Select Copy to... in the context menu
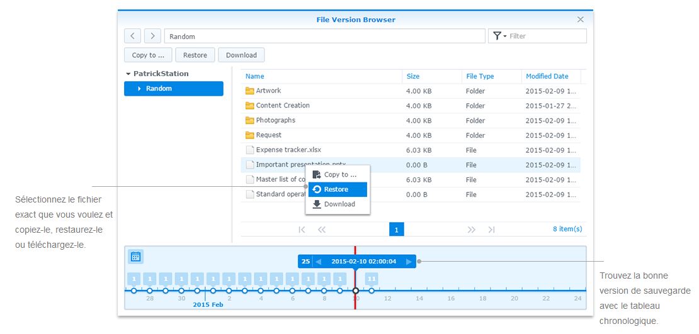The image size is (699, 334). pos(339,175)
